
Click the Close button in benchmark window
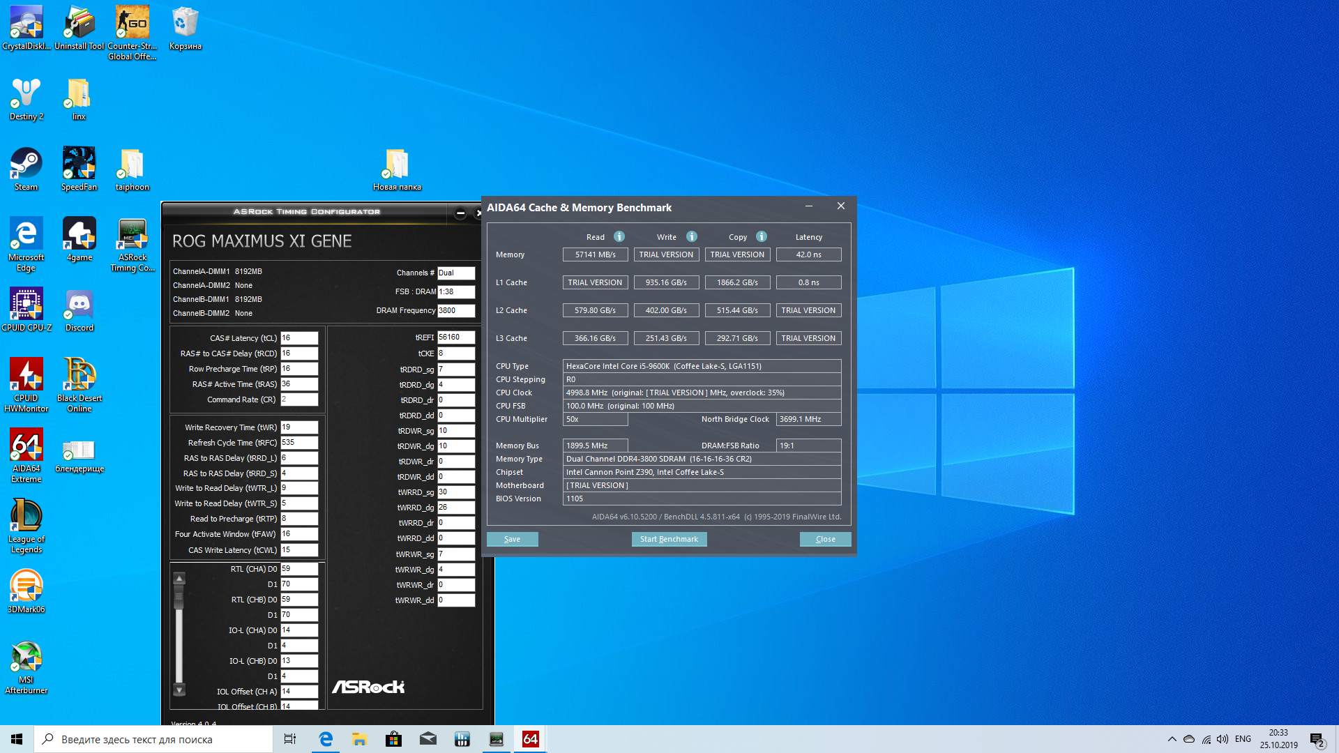pos(825,539)
